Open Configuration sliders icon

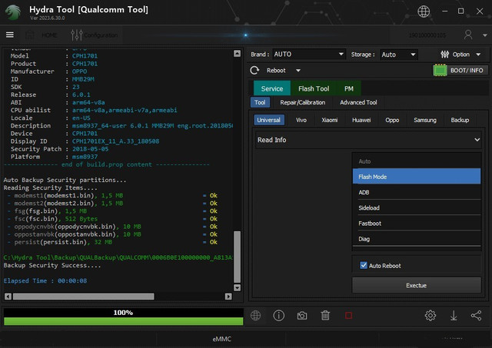pos(77,35)
